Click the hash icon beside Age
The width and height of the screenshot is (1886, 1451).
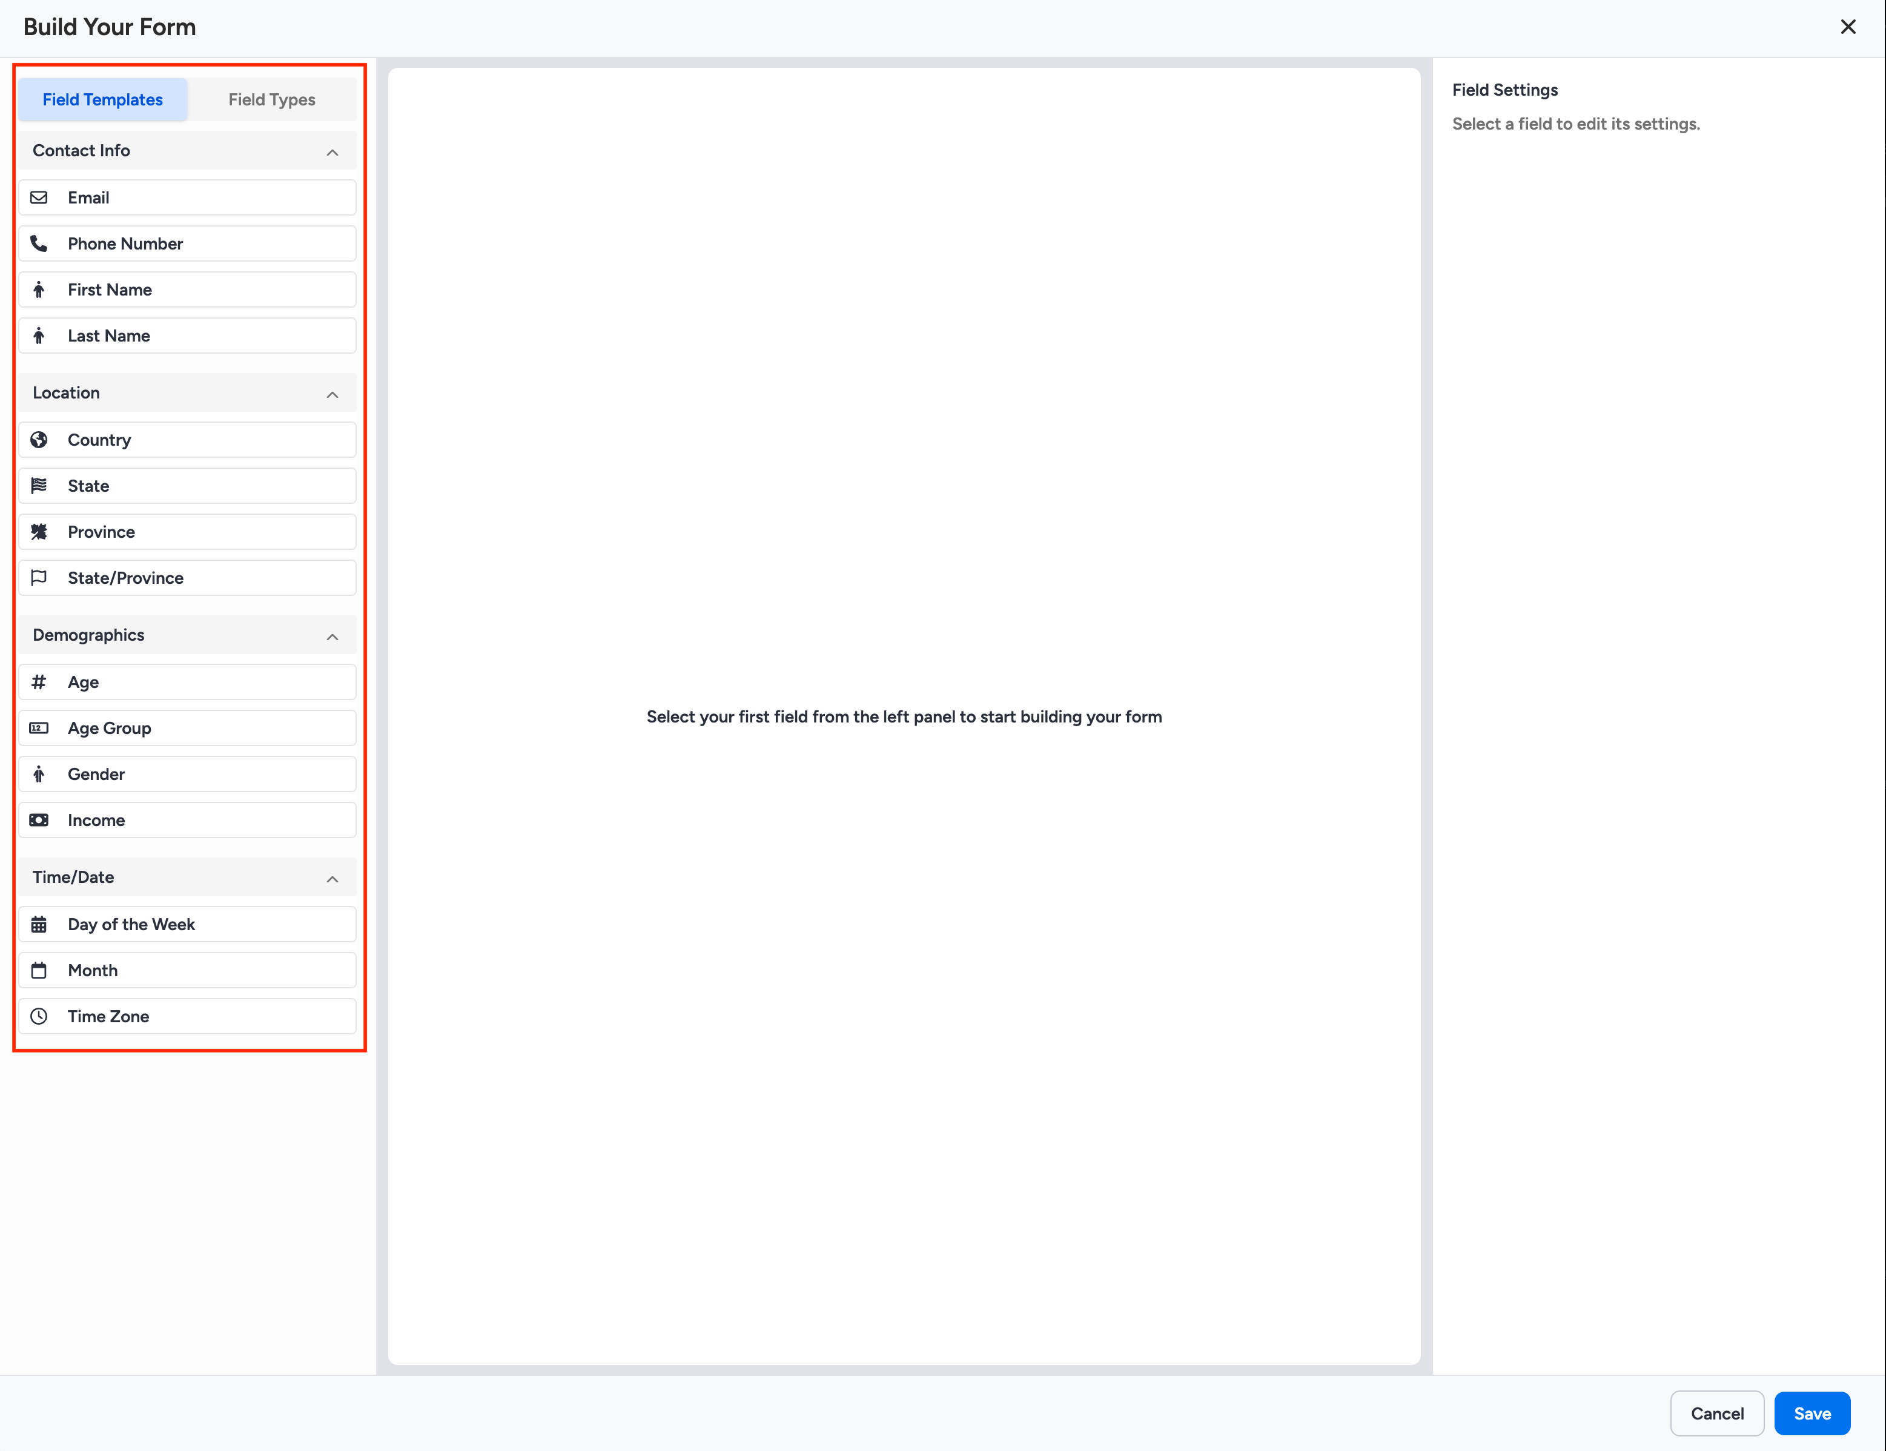(x=39, y=683)
